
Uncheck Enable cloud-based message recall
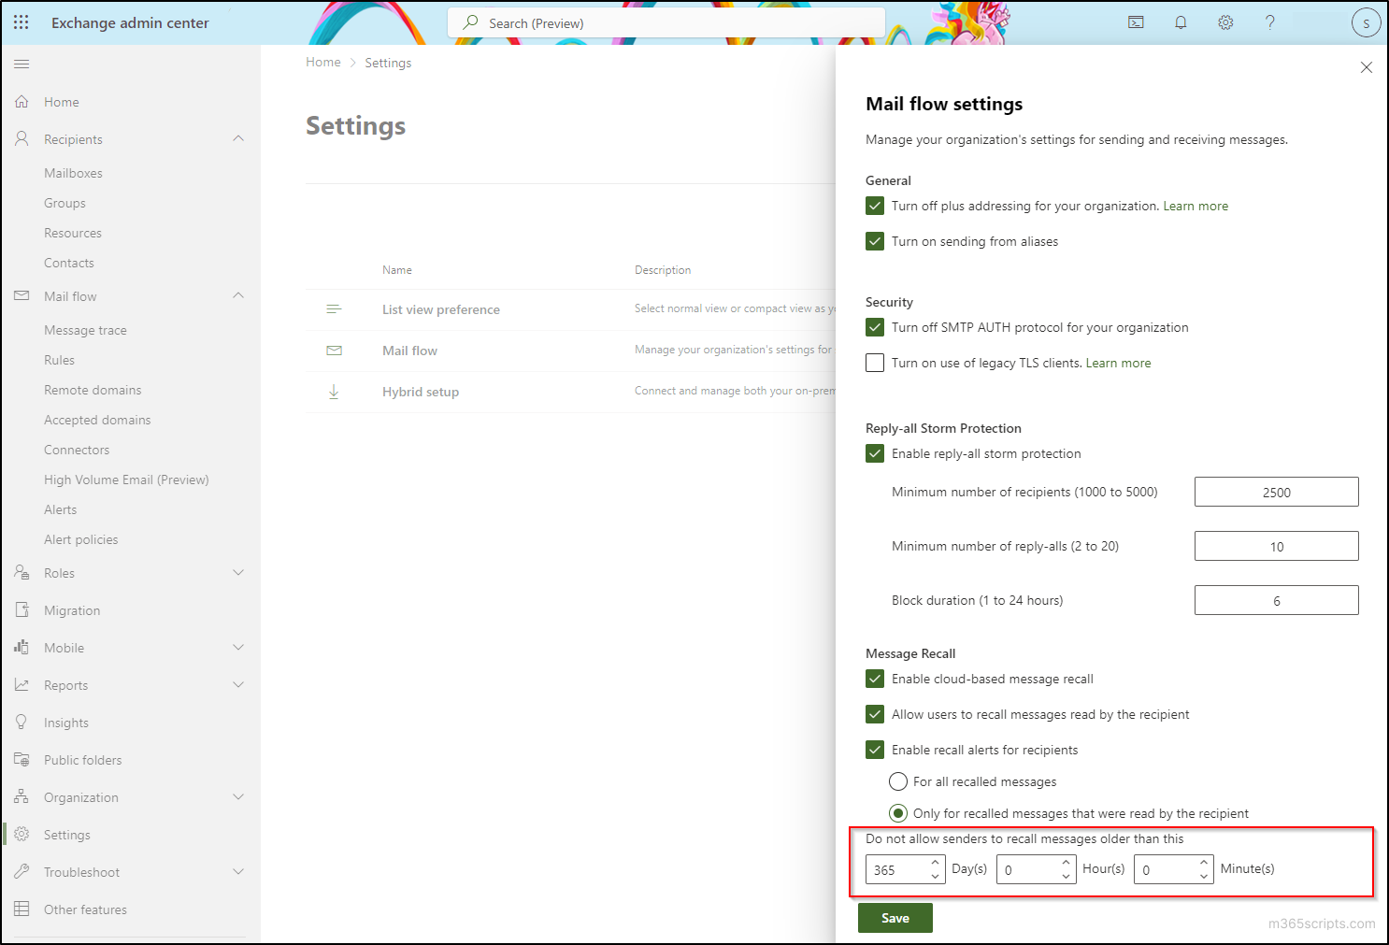(875, 679)
